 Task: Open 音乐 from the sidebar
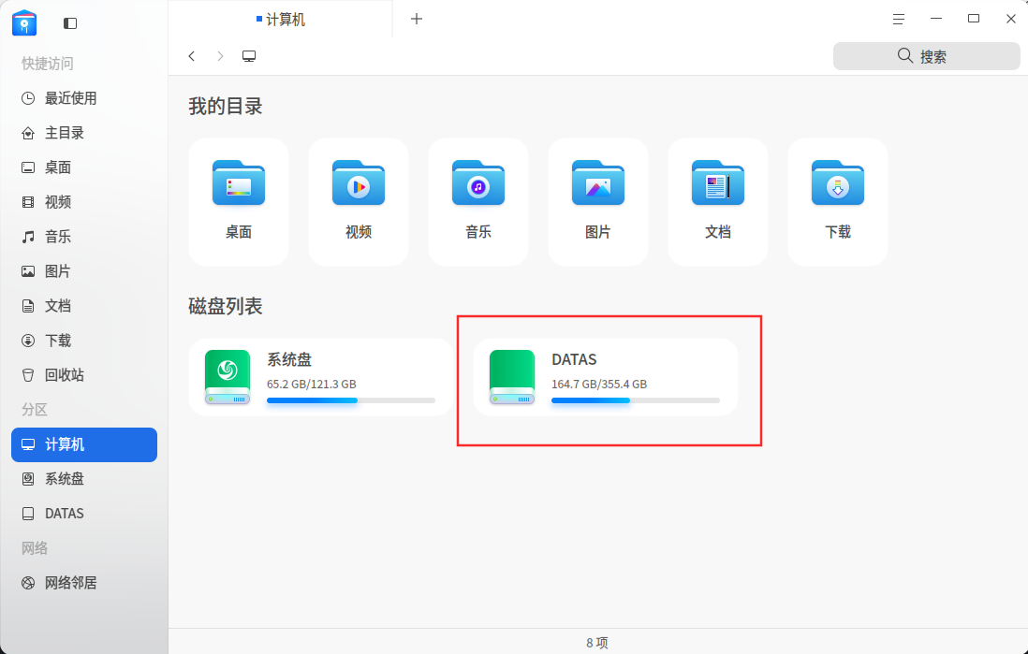(84, 238)
